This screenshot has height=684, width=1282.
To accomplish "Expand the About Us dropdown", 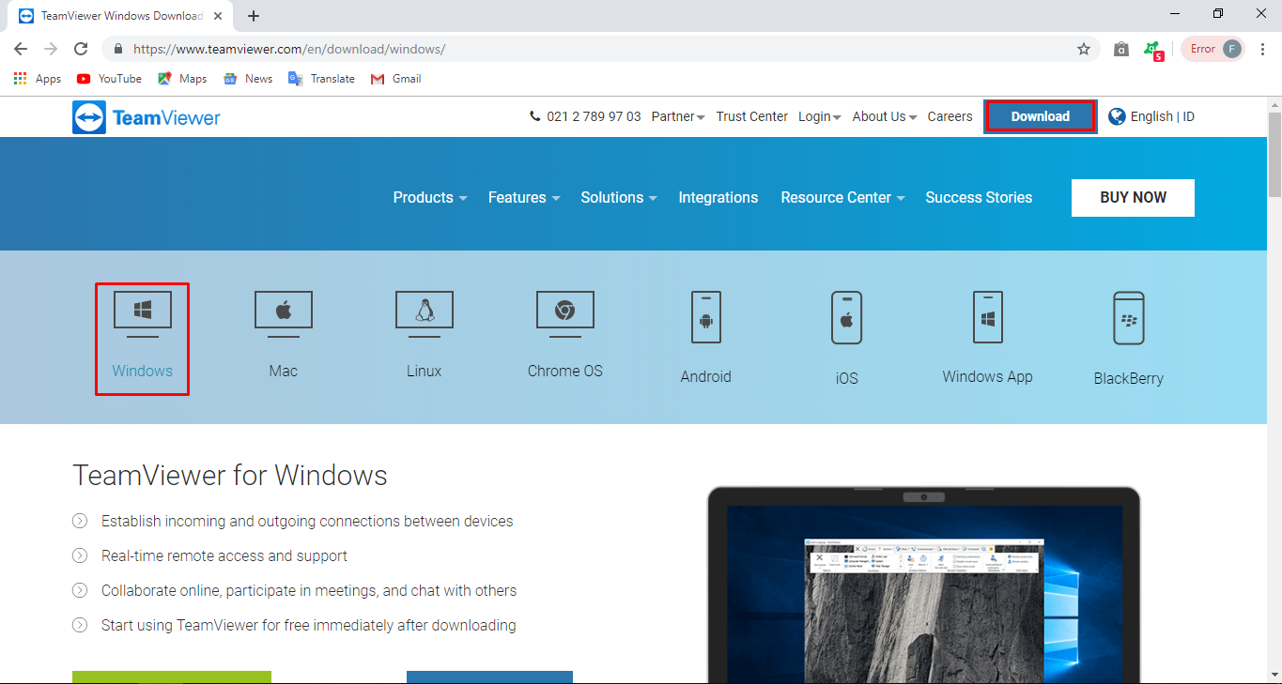I will [x=885, y=116].
